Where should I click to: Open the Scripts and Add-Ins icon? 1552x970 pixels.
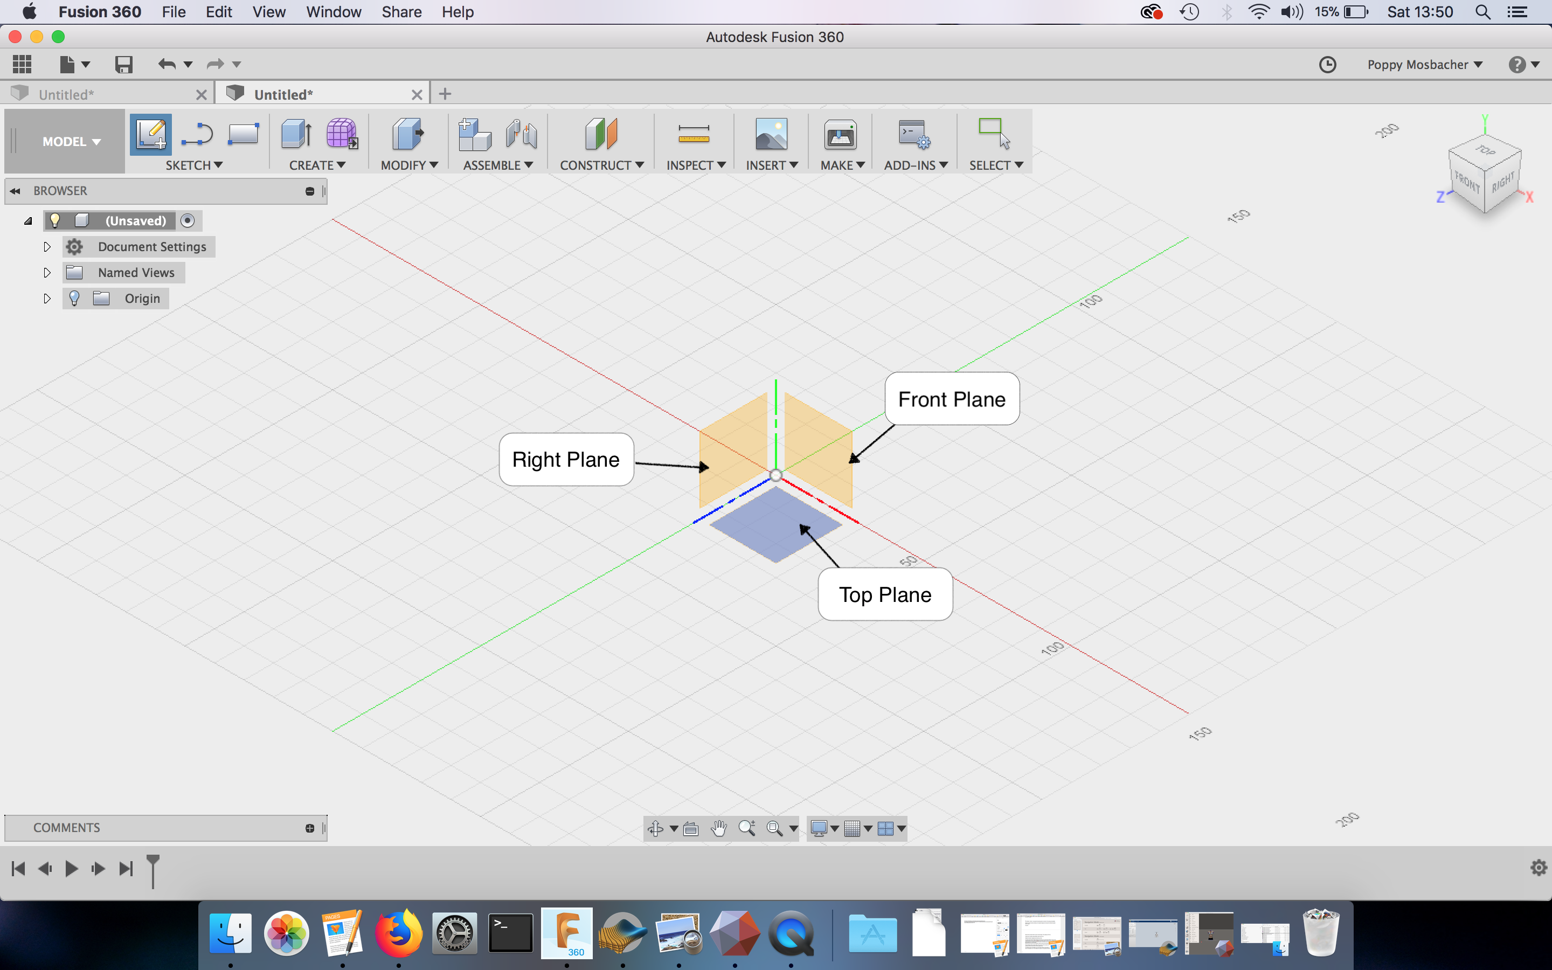tap(914, 135)
